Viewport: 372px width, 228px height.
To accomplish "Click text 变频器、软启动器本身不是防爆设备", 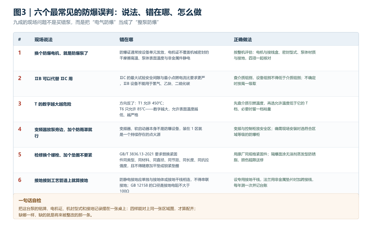I will [161, 131].
